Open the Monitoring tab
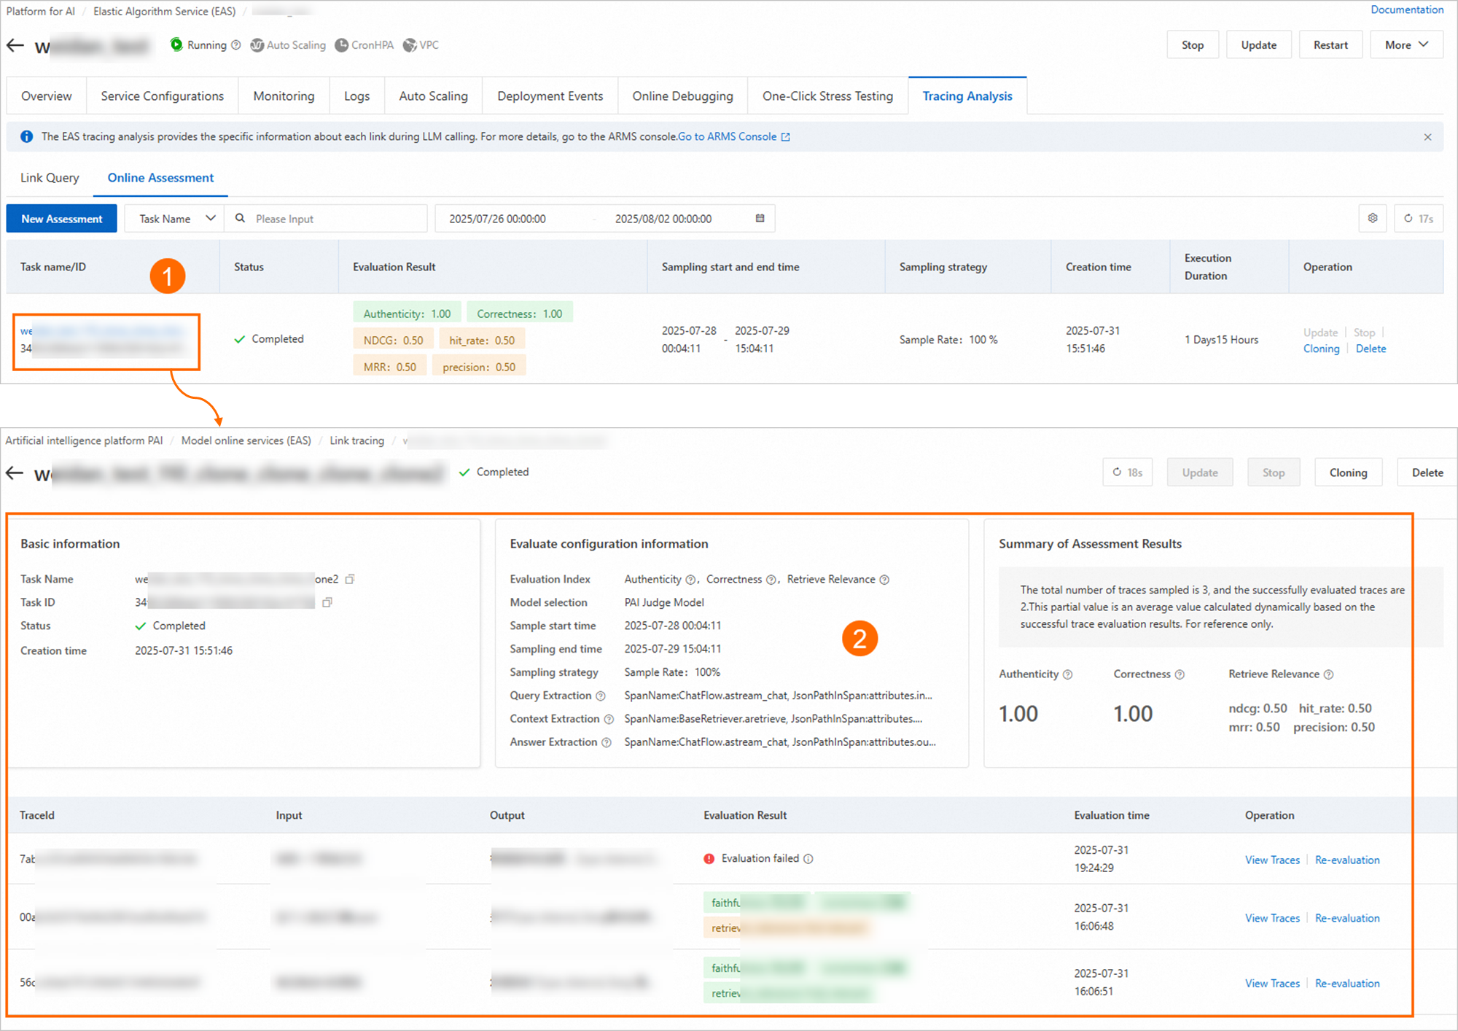 tap(284, 96)
